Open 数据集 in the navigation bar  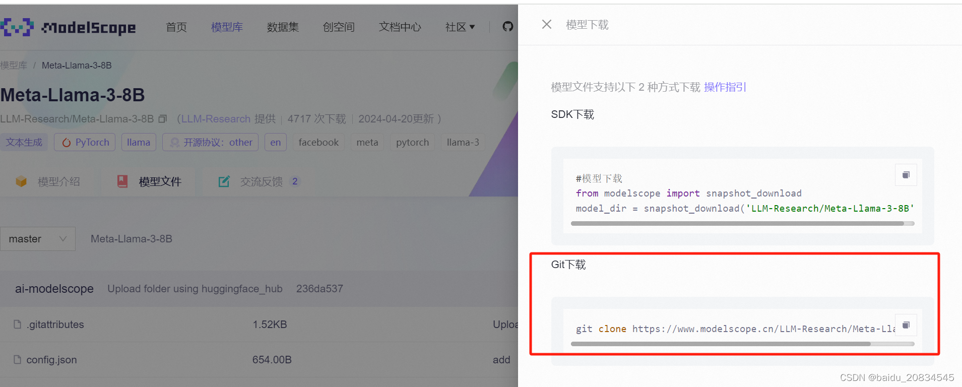click(283, 27)
